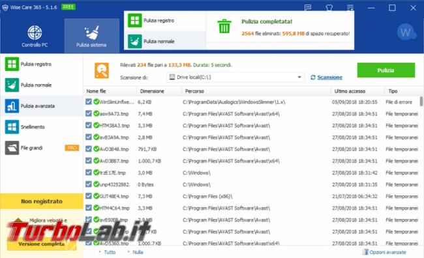Viewport: 424px width, 258px height.
Task: Sort by the Ultimo accesso column header
Action: point(357,91)
